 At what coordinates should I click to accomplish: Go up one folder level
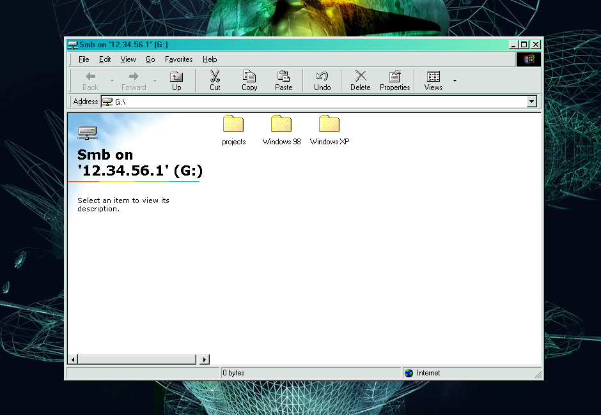coord(176,80)
